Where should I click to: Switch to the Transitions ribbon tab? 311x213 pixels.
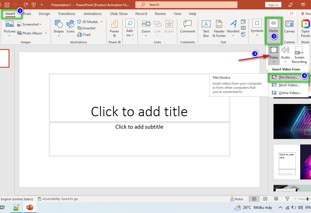(66, 14)
